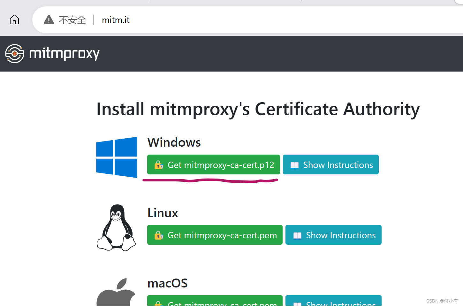Click the mitm.it URL in address bar
Screen dimensions: 463x306
pyautogui.click(x=116, y=20)
